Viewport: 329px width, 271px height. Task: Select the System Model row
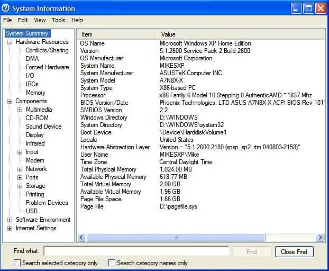tap(201, 80)
